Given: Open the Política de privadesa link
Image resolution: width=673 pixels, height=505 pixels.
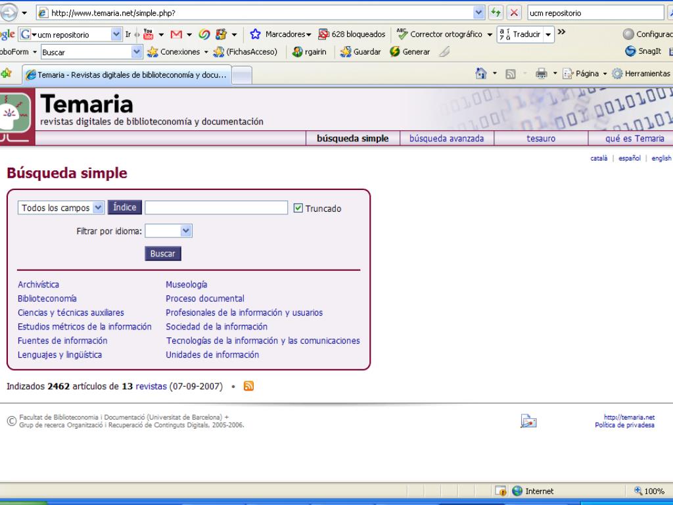Looking at the screenshot, I should click(x=624, y=425).
